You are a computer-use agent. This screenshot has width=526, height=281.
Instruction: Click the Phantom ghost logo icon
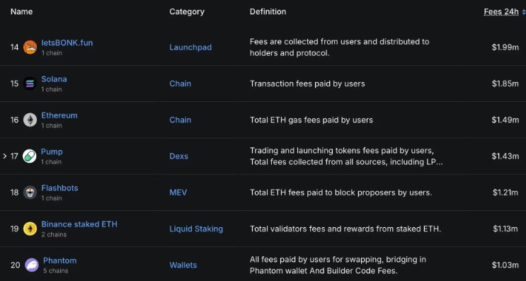coord(32,265)
